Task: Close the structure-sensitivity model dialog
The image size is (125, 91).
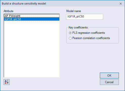Action: point(121,4)
